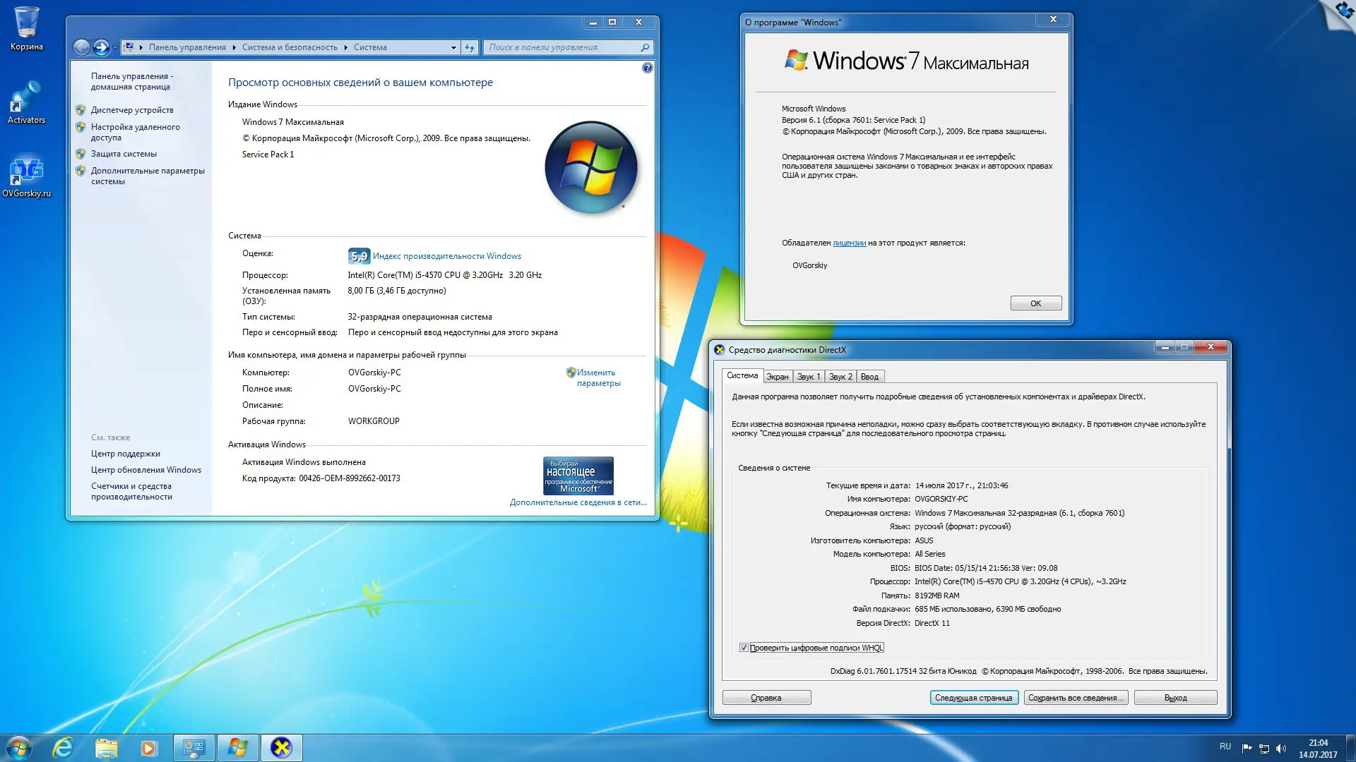
Task: Switch to the Экран tab
Action: click(777, 376)
